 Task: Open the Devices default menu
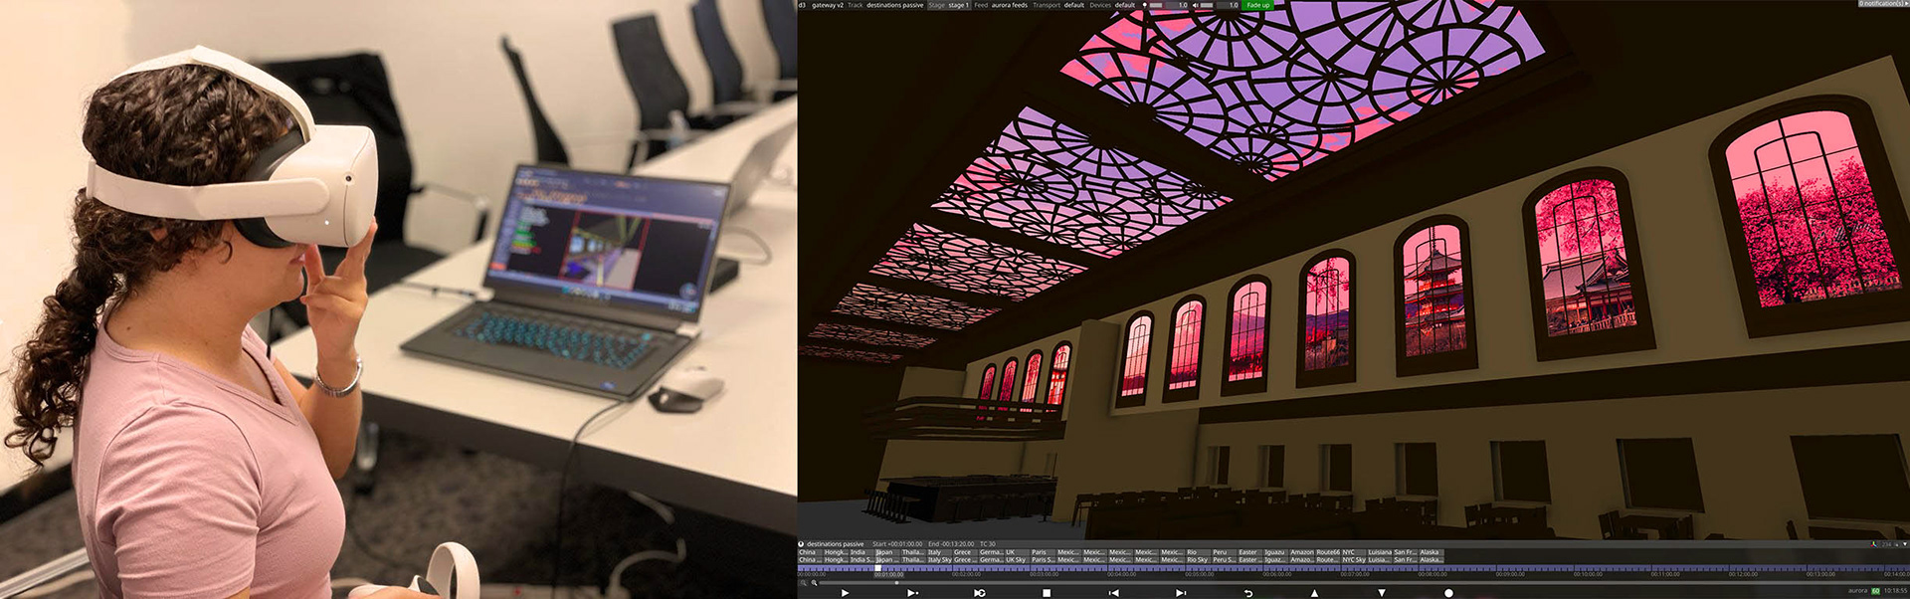tap(1112, 5)
